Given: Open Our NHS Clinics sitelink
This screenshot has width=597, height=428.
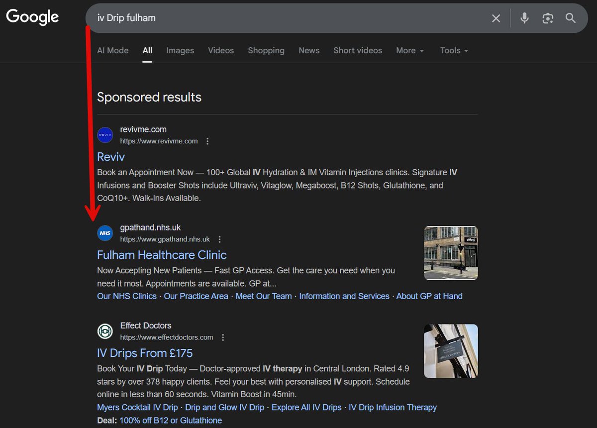Looking at the screenshot, I should click(127, 296).
